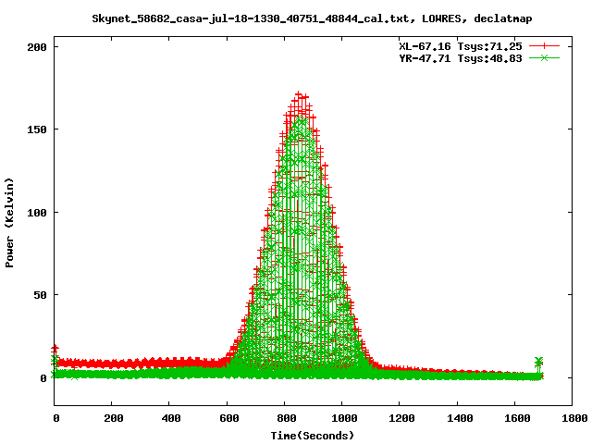
Task: Click y-axis tick label 150
Action: [37, 129]
